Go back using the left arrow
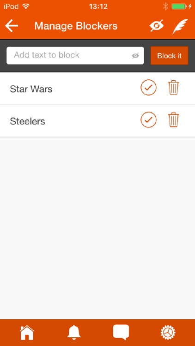 click(12, 26)
